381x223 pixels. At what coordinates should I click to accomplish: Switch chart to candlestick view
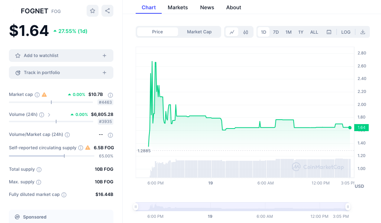[245, 32]
